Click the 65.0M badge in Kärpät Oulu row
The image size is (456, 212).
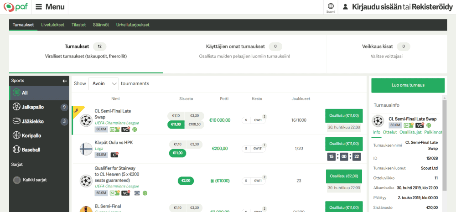(x=101, y=155)
